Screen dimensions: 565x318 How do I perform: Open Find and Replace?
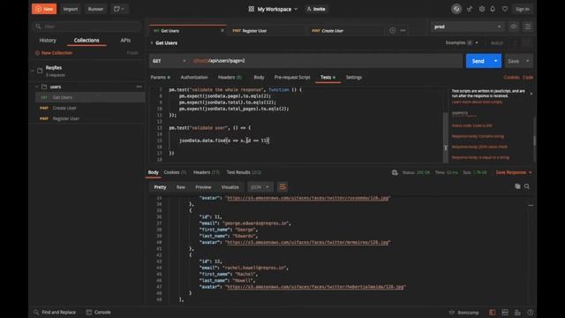tap(55, 312)
